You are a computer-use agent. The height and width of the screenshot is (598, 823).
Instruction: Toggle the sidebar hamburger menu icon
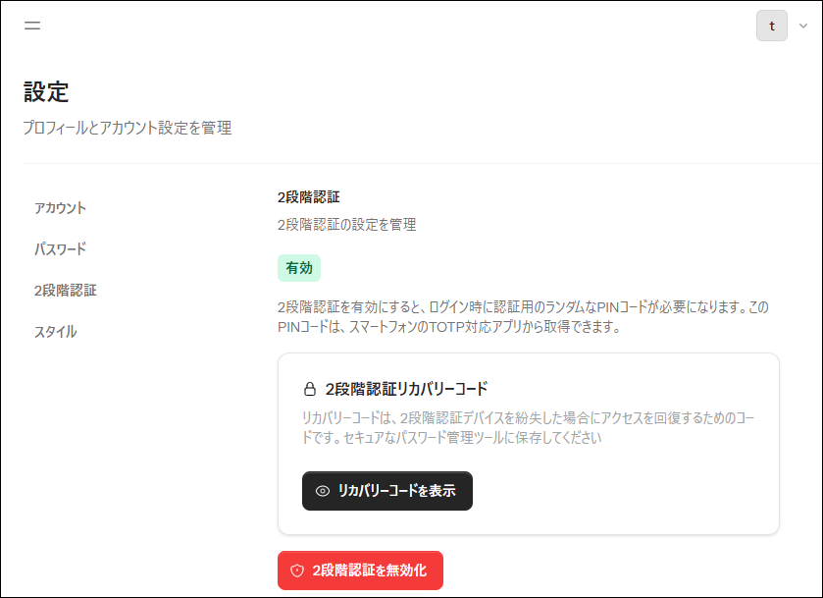pos(32,27)
